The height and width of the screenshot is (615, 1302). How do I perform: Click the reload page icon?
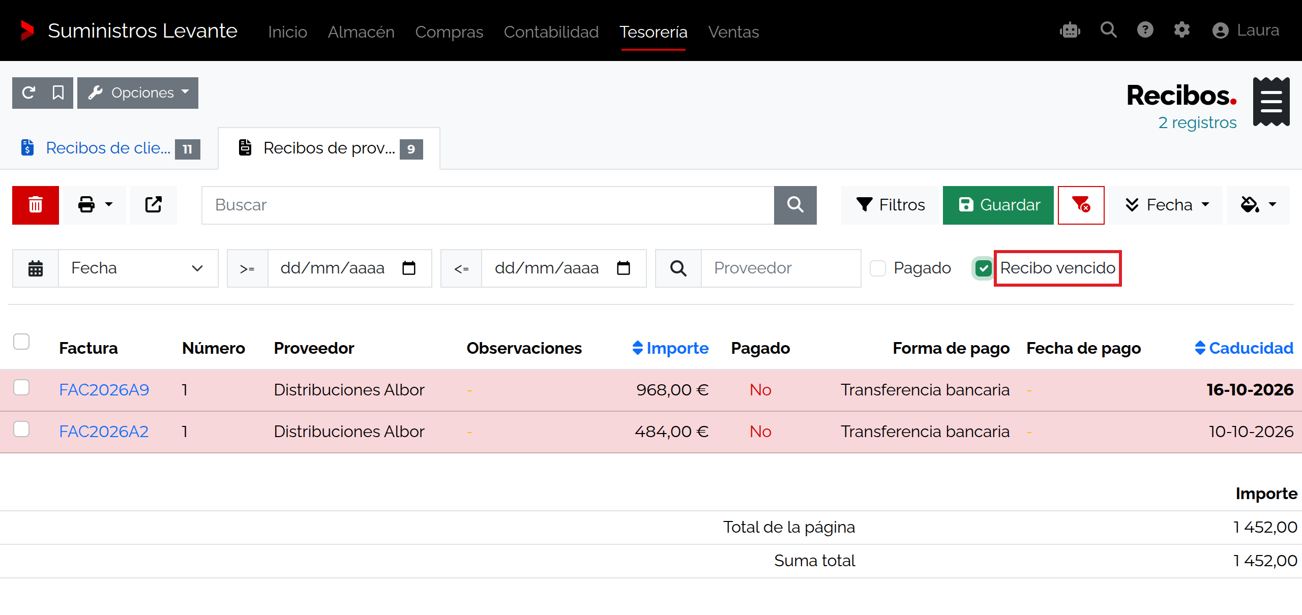[x=28, y=93]
